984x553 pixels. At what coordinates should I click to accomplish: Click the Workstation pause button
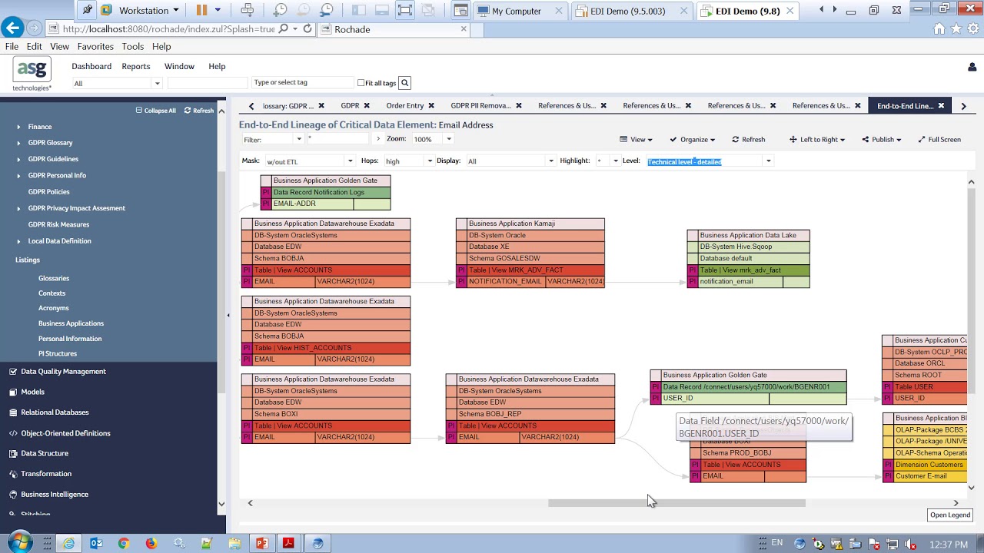[x=201, y=10]
